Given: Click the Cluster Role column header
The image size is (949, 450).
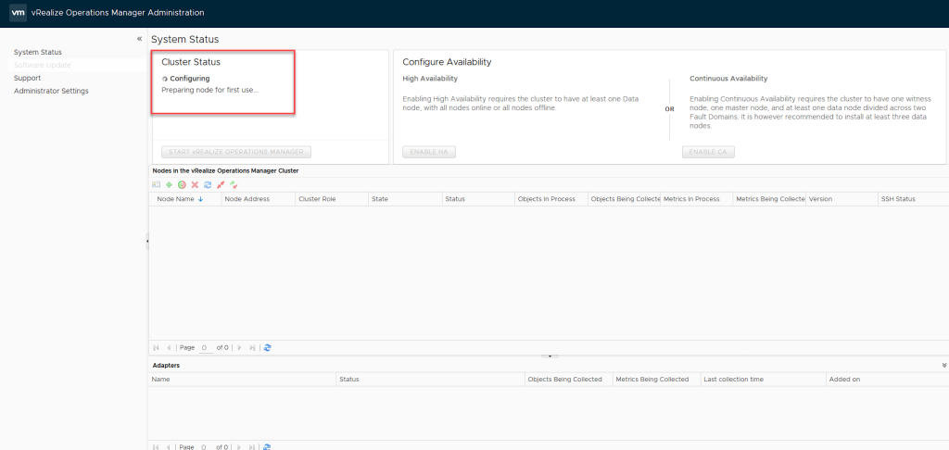Looking at the screenshot, I should coord(317,199).
